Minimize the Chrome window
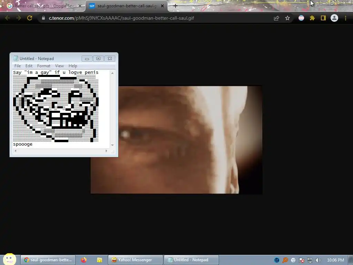 pyautogui.click(x=324, y=3)
